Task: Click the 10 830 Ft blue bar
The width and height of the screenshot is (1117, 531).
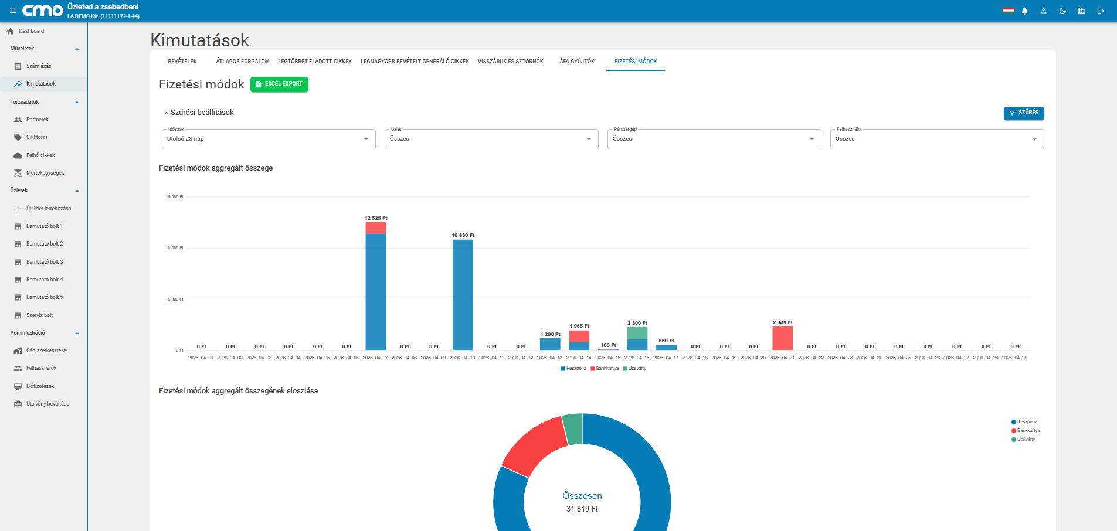Action: click(x=463, y=295)
